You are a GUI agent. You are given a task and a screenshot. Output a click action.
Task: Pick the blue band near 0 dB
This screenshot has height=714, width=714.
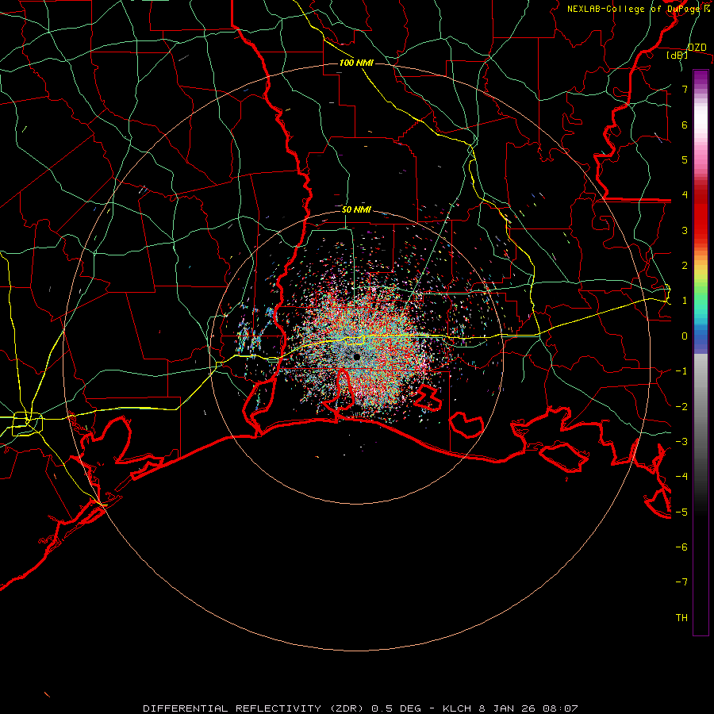tap(701, 337)
